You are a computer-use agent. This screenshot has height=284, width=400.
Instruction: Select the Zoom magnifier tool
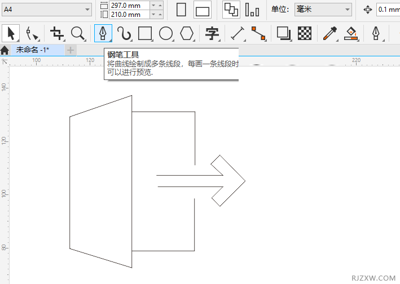coord(78,34)
